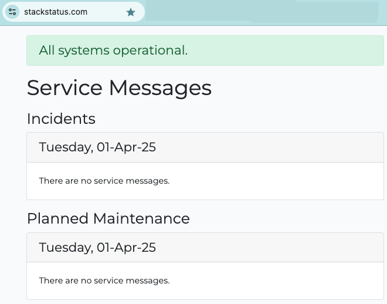Click the site information icon in address bar

(x=13, y=12)
